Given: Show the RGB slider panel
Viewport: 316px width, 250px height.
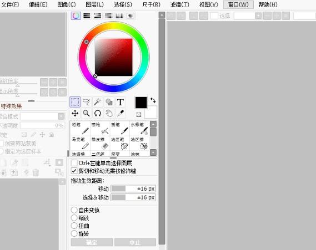Looking at the screenshot, I should point(87,16).
